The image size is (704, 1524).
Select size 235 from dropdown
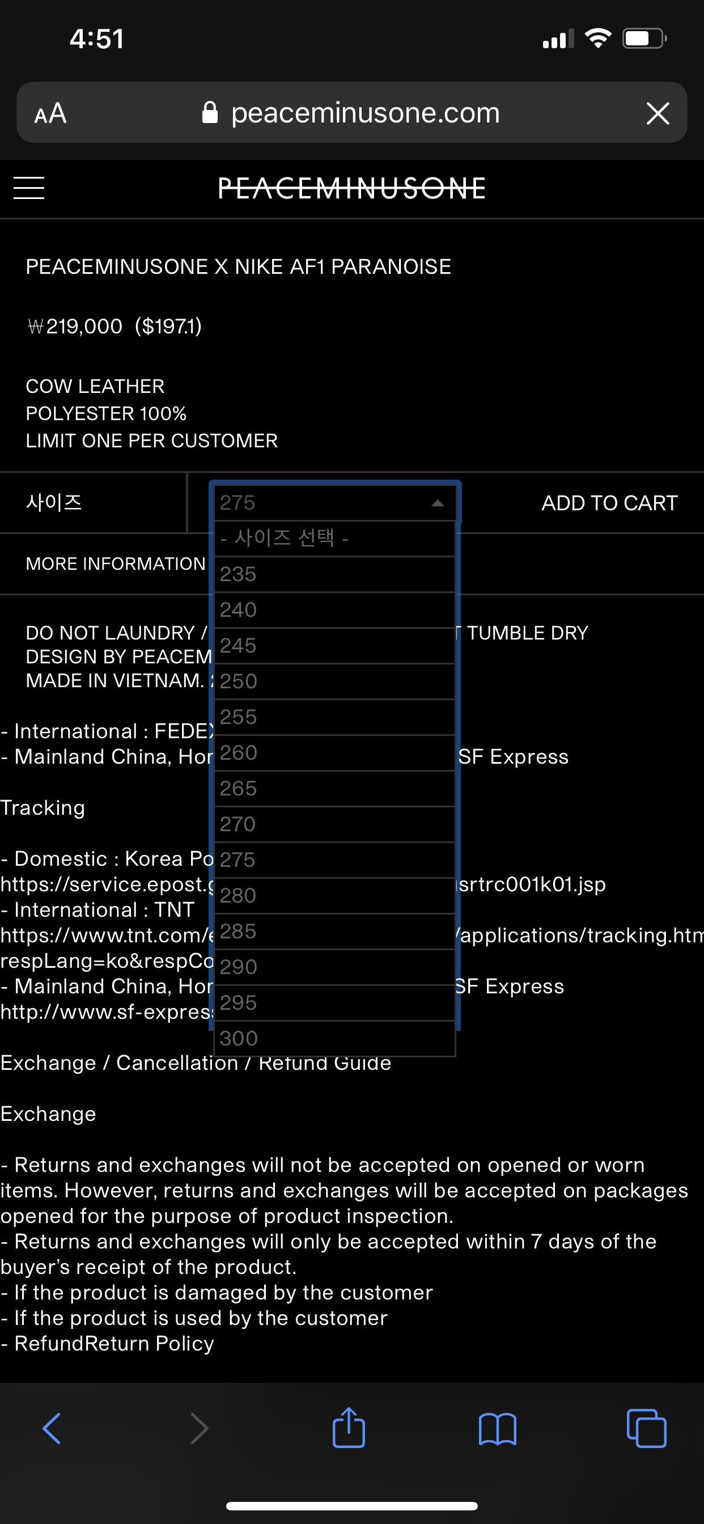click(335, 574)
